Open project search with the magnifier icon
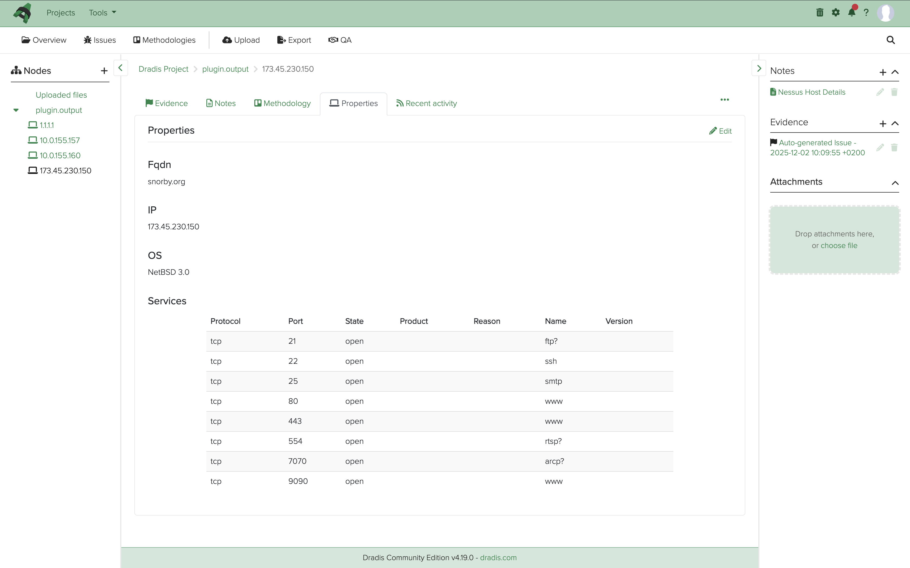This screenshot has width=910, height=568. pyautogui.click(x=890, y=40)
